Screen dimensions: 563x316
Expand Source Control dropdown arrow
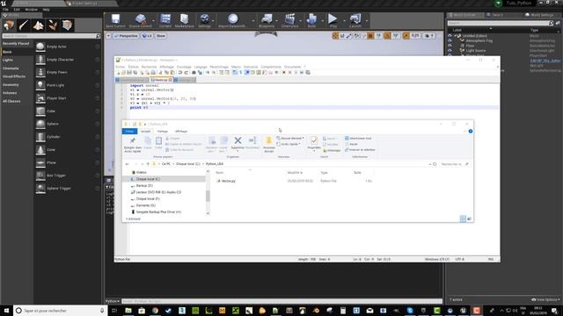coord(154,21)
